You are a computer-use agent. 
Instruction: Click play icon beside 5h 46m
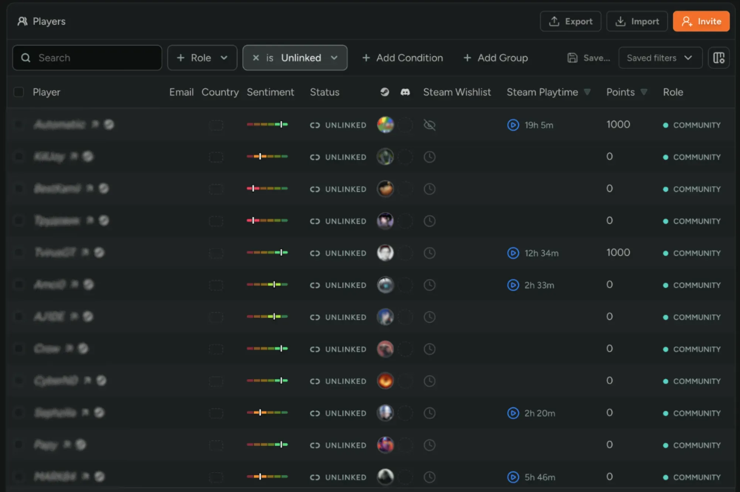[513, 477]
